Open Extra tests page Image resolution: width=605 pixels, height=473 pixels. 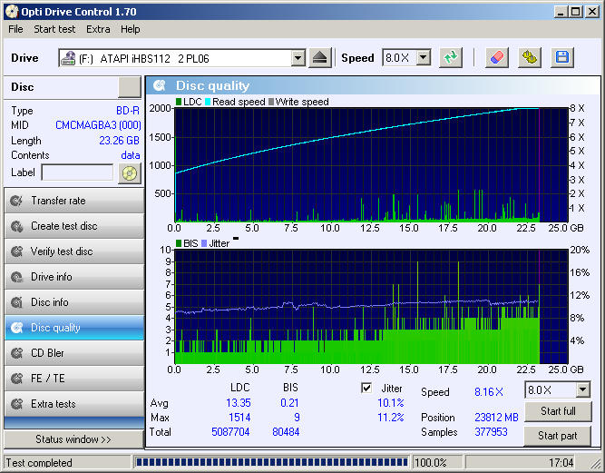(74, 404)
